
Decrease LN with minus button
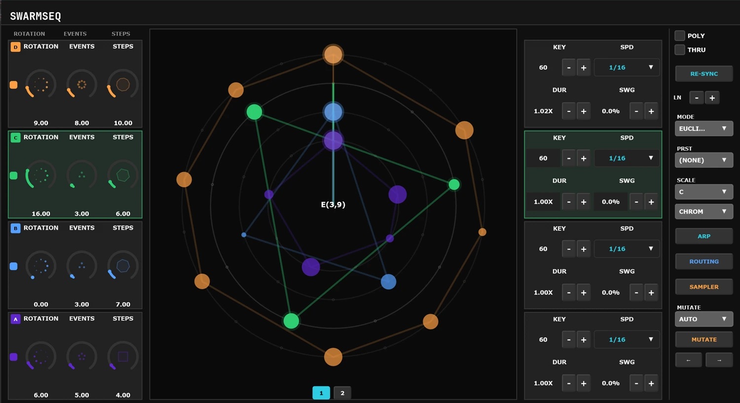point(697,98)
